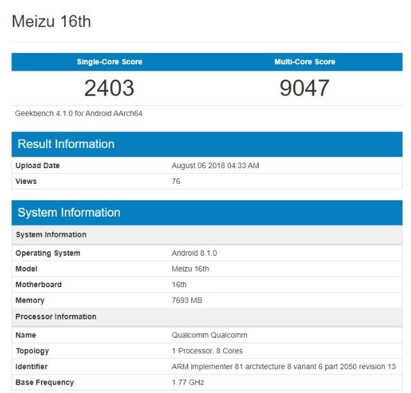This screenshot has width=411, height=393.
Task: Click the 'Meizu 16th' page title
Action: pos(52,21)
